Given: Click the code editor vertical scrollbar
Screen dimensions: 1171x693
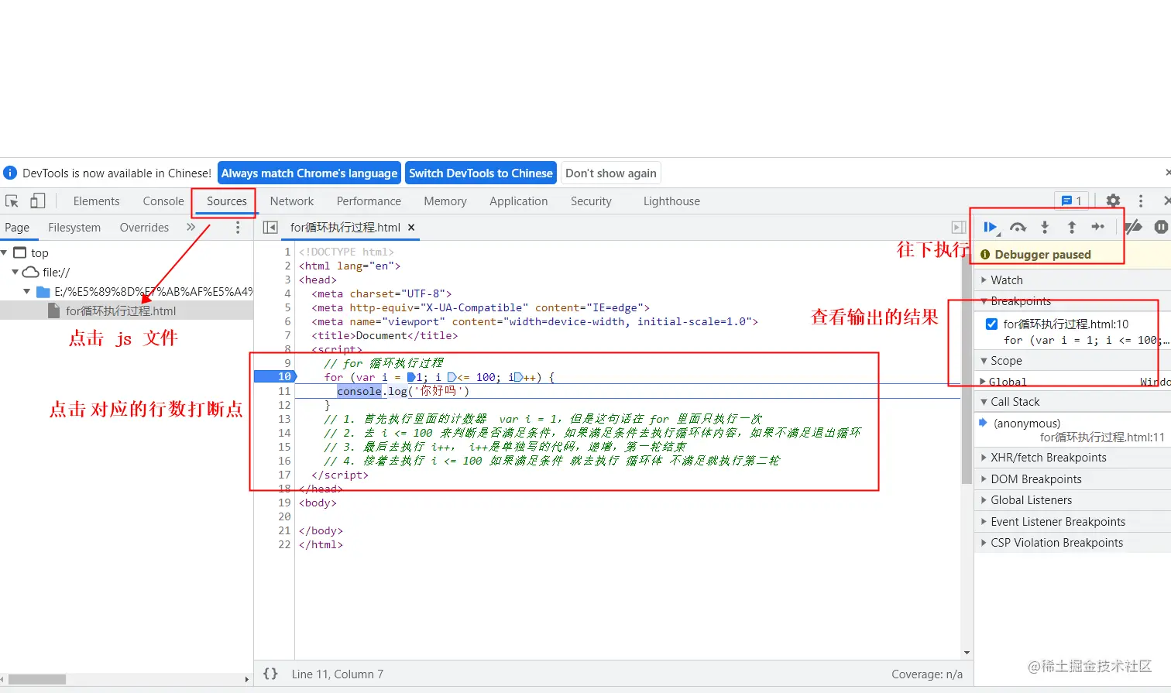Looking at the screenshot, I should click(966, 362).
